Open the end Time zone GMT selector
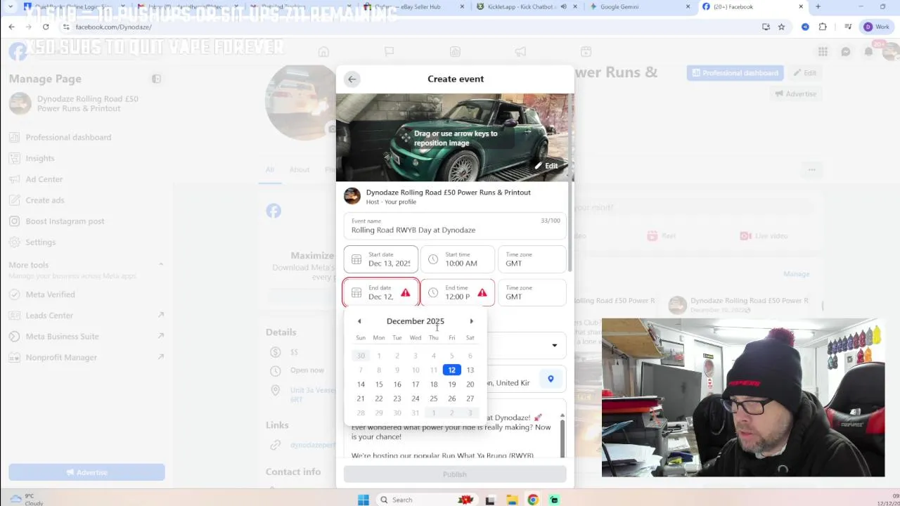900x506 pixels. point(532,292)
